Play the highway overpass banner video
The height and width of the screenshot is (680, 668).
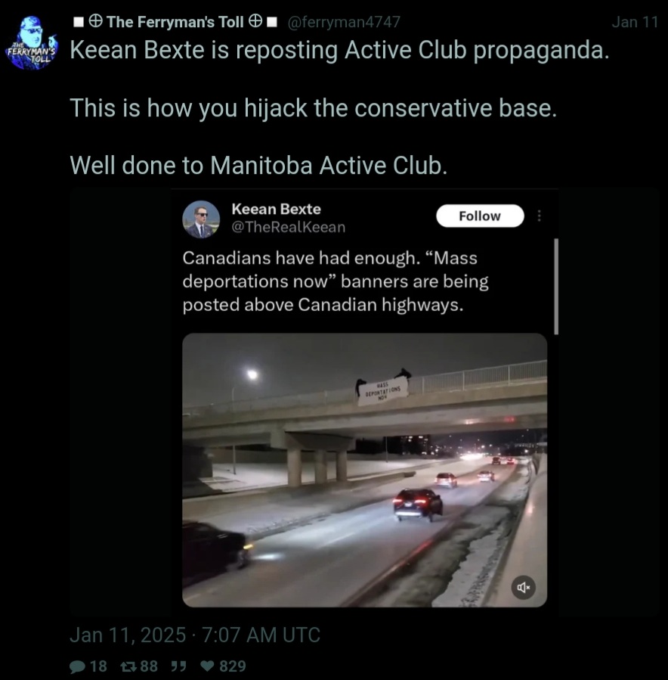(x=364, y=470)
